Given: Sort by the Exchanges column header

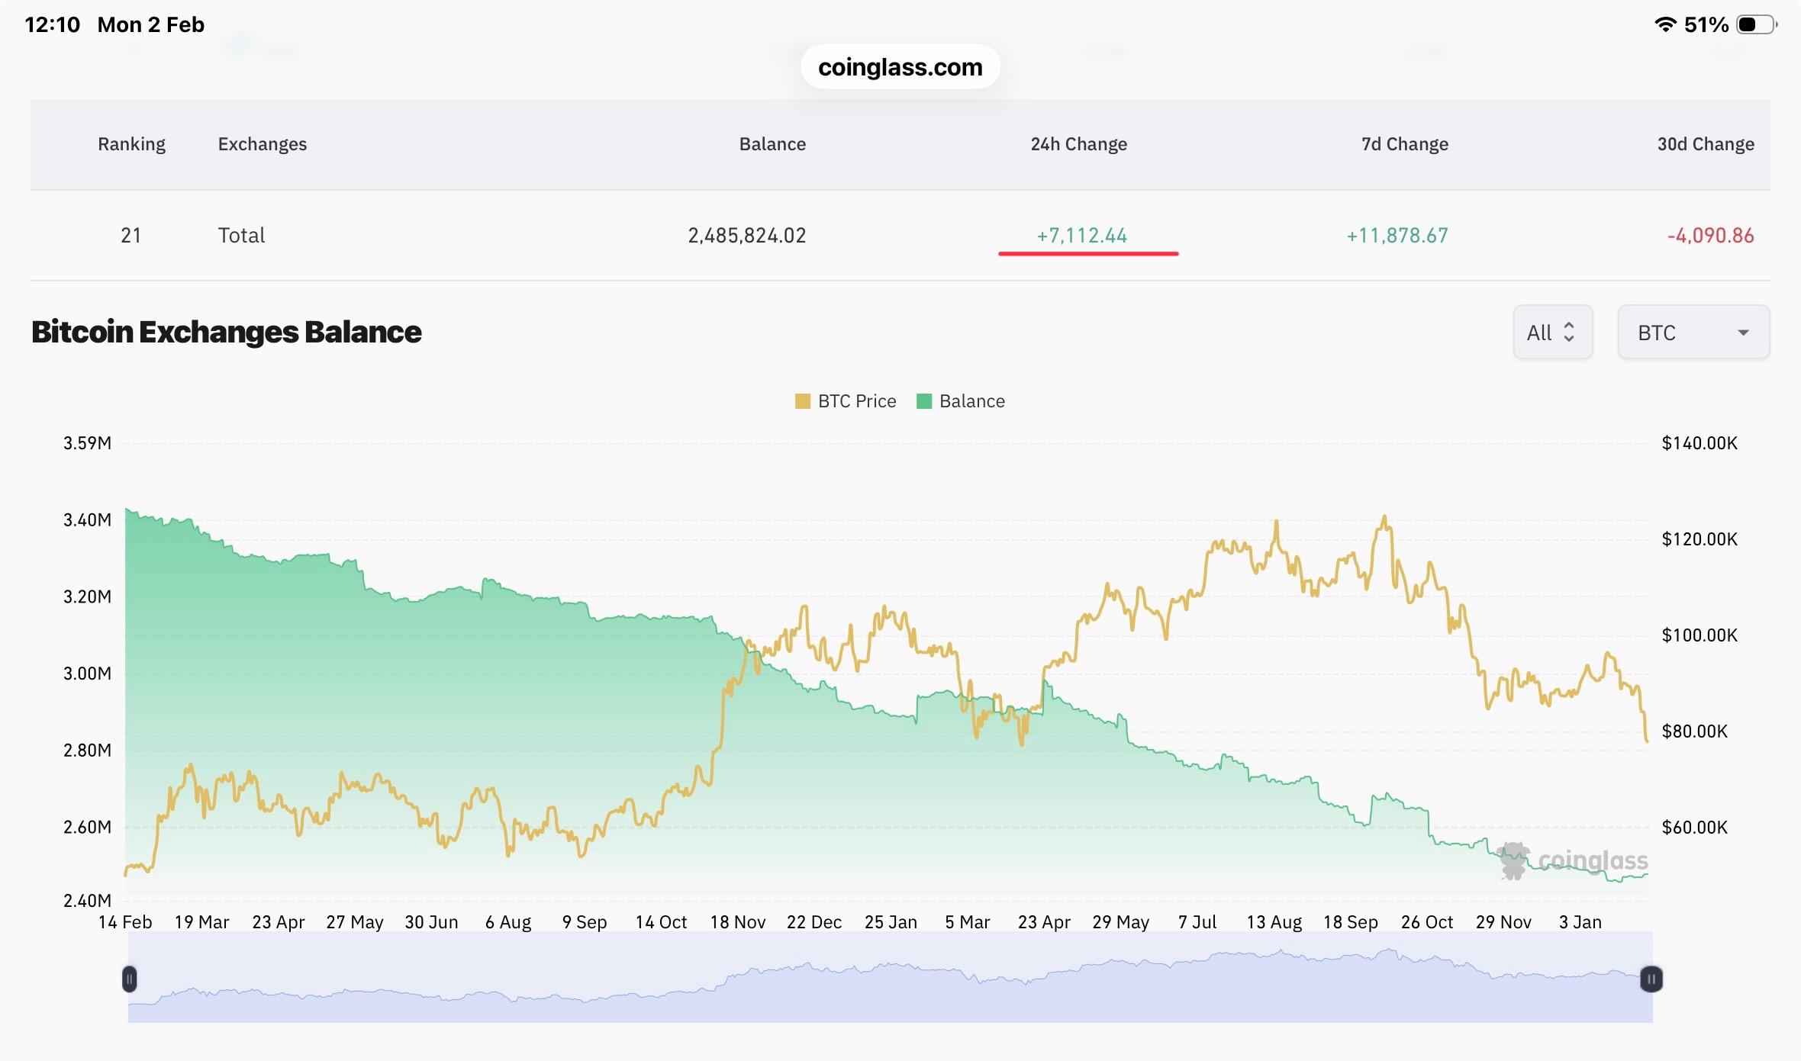Looking at the screenshot, I should coord(263,144).
